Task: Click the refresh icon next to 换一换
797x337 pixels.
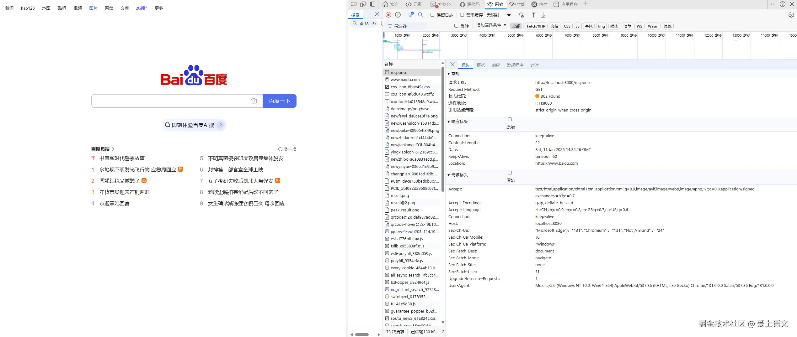Action: 280,149
